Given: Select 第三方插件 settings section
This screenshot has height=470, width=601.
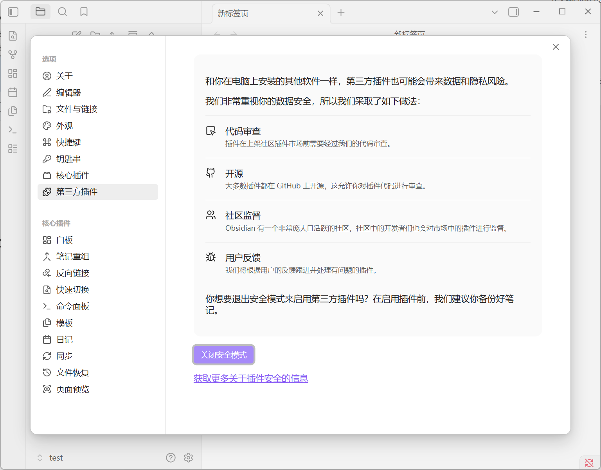Looking at the screenshot, I should (x=98, y=192).
